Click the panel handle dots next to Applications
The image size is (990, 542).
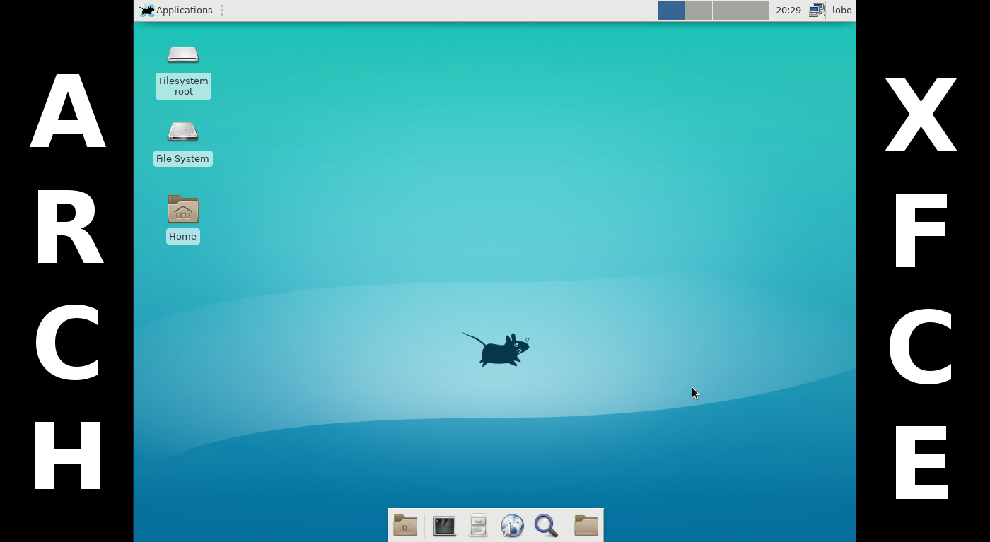point(222,10)
